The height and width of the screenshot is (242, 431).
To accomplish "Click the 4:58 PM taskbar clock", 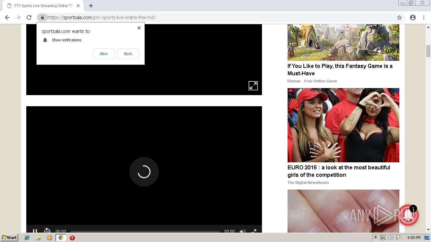I will tap(413, 238).
